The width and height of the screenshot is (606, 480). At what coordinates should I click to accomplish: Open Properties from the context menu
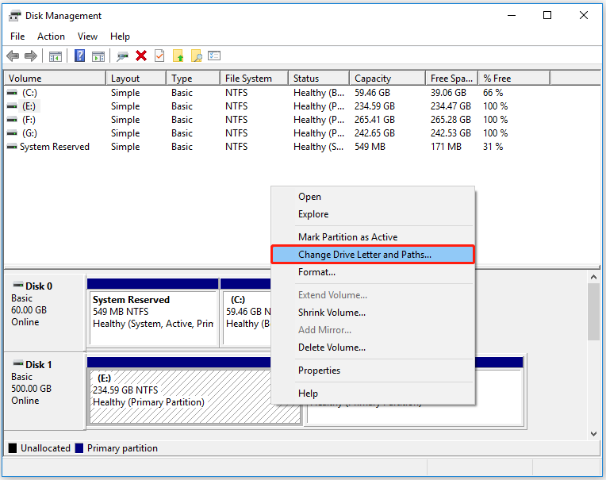pos(373,371)
